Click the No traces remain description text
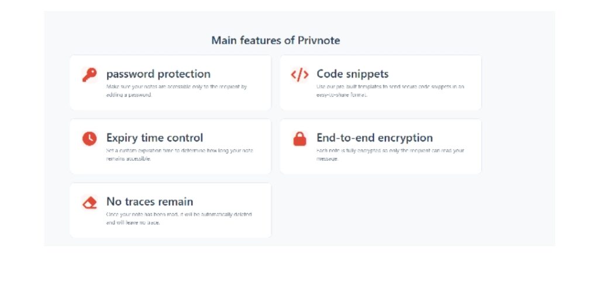This screenshot has width=599, height=300. [x=179, y=218]
